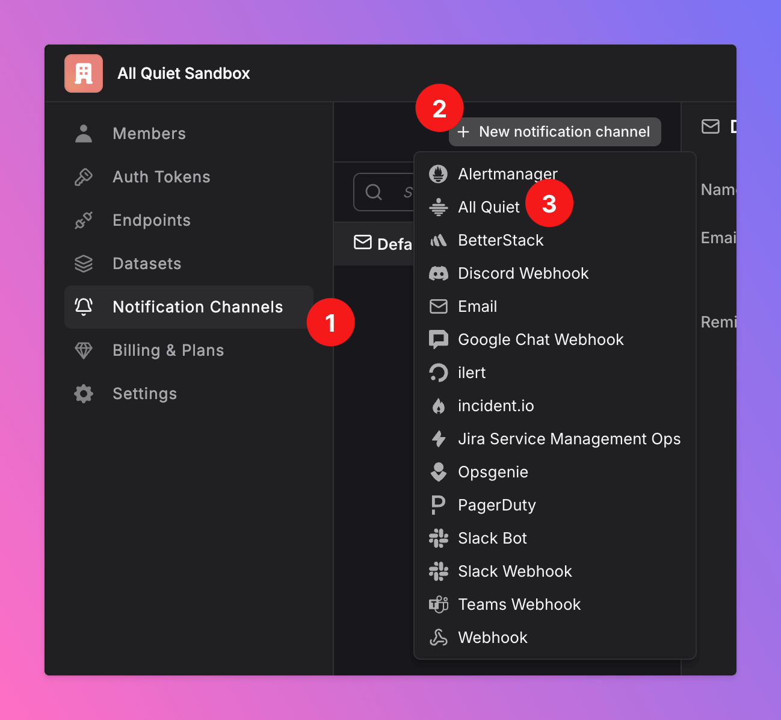Click New notification channel button
Image resolution: width=781 pixels, height=720 pixels.
pos(555,132)
